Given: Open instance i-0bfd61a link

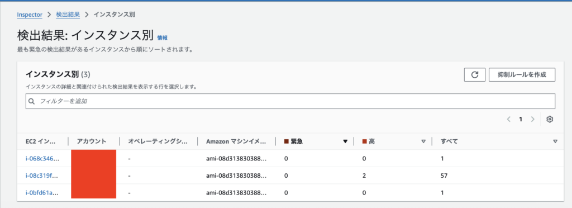Looking at the screenshot, I should (42, 193).
